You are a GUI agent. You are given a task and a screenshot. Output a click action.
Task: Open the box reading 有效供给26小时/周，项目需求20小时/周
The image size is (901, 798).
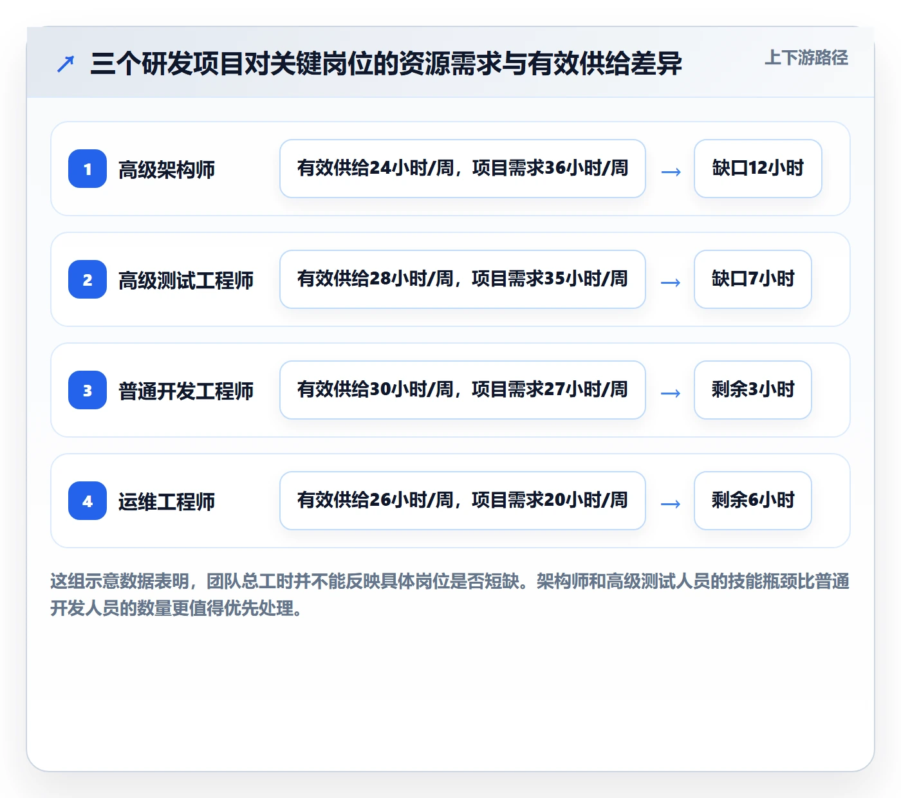463,501
